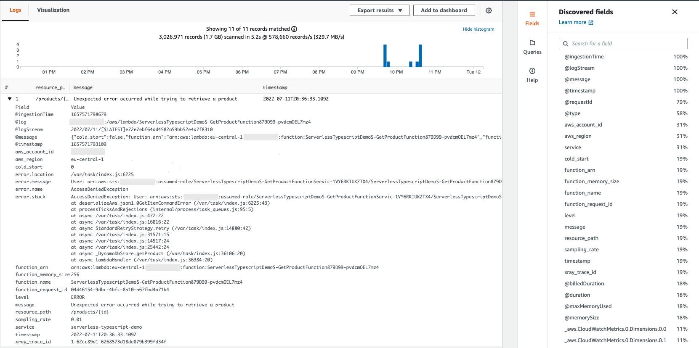699x348 pixels.
Task: Click the Fields panel icon
Action: [x=532, y=14]
